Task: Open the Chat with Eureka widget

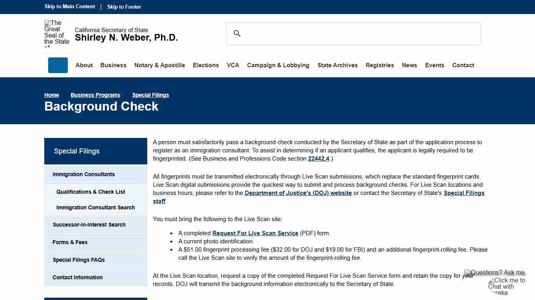Action: coord(507,286)
